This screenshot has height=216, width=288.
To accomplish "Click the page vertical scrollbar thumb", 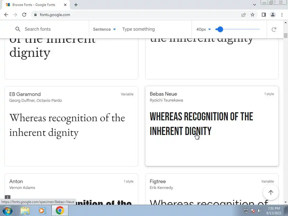I will (x=285, y=35).
